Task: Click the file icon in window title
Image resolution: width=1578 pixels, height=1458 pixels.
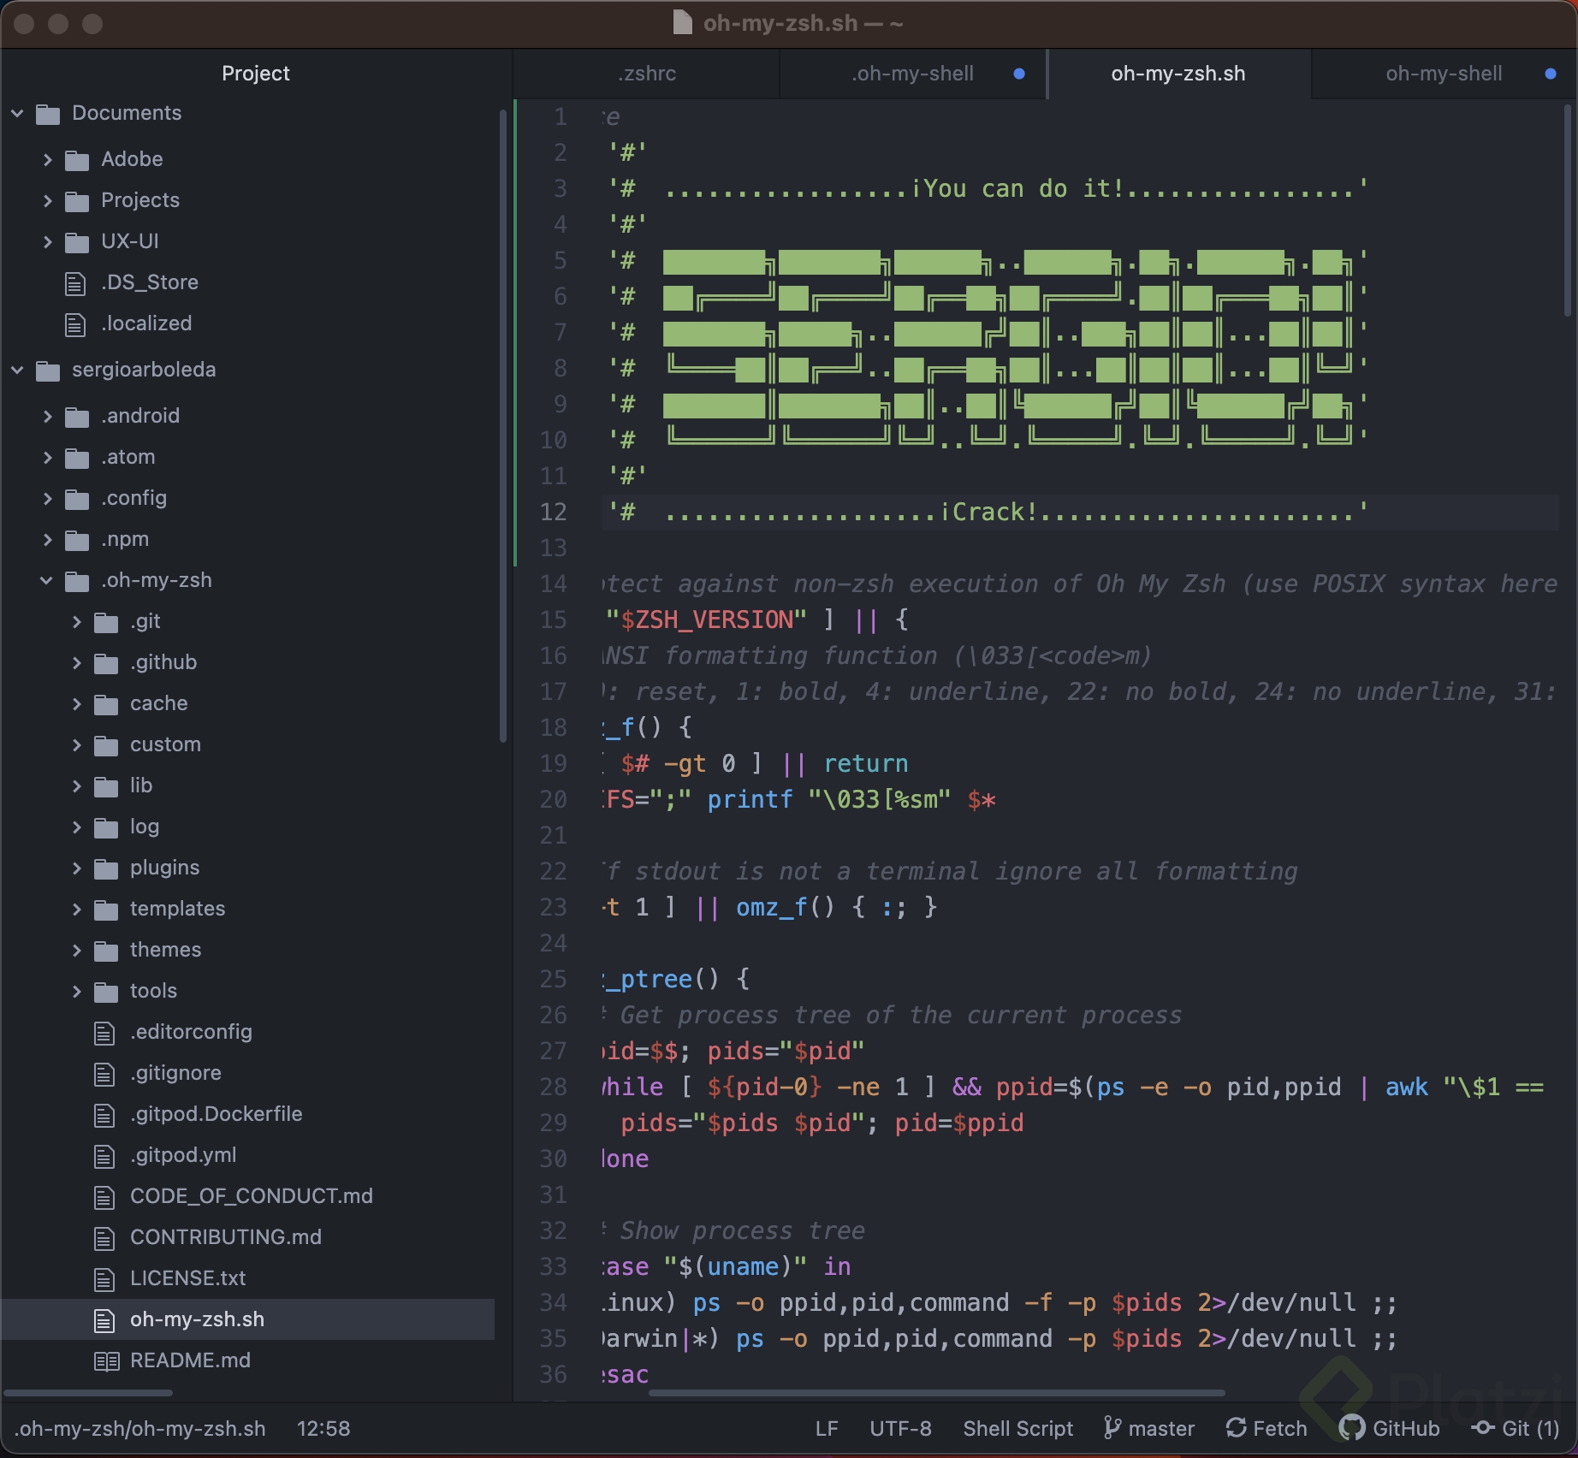Action: [x=682, y=22]
